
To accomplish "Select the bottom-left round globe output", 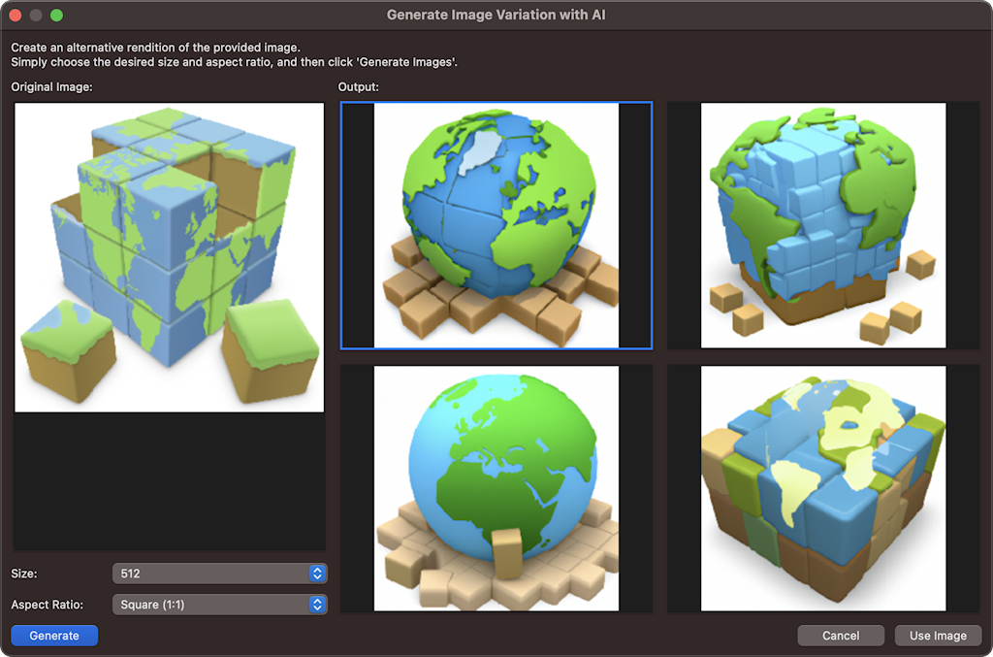I will tap(496, 488).
